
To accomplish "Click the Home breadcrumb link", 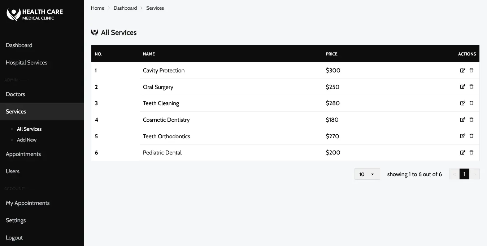I will point(97,8).
